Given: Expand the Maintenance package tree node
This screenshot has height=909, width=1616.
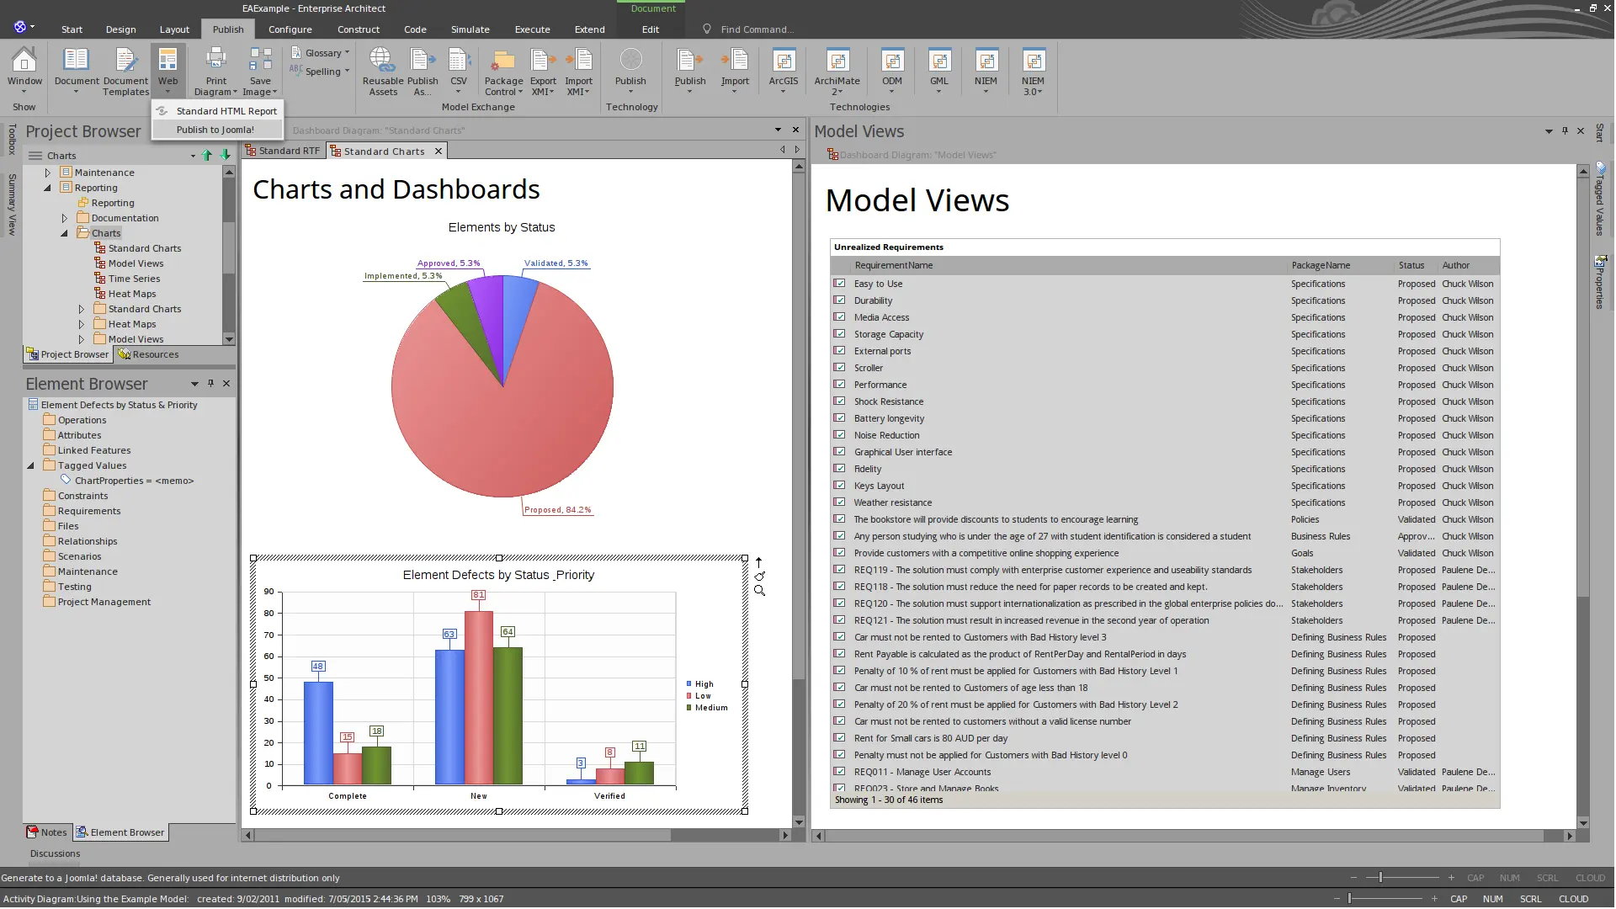Looking at the screenshot, I should click(x=48, y=173).
